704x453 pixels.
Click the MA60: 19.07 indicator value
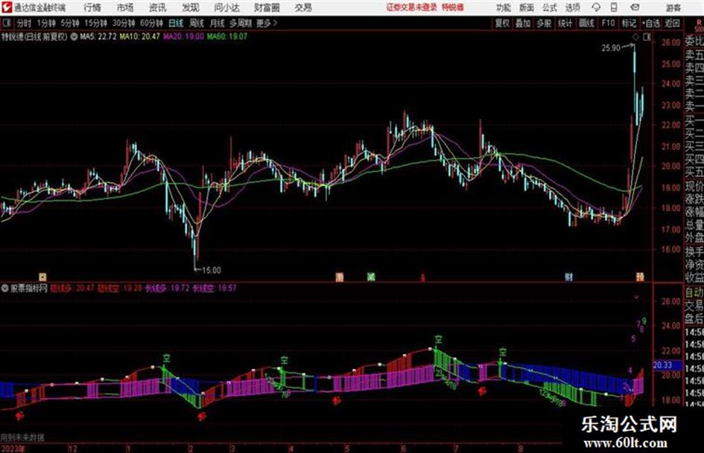[x=227, y=36]
